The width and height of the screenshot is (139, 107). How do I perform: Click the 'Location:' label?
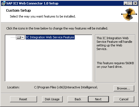point(13,87)
